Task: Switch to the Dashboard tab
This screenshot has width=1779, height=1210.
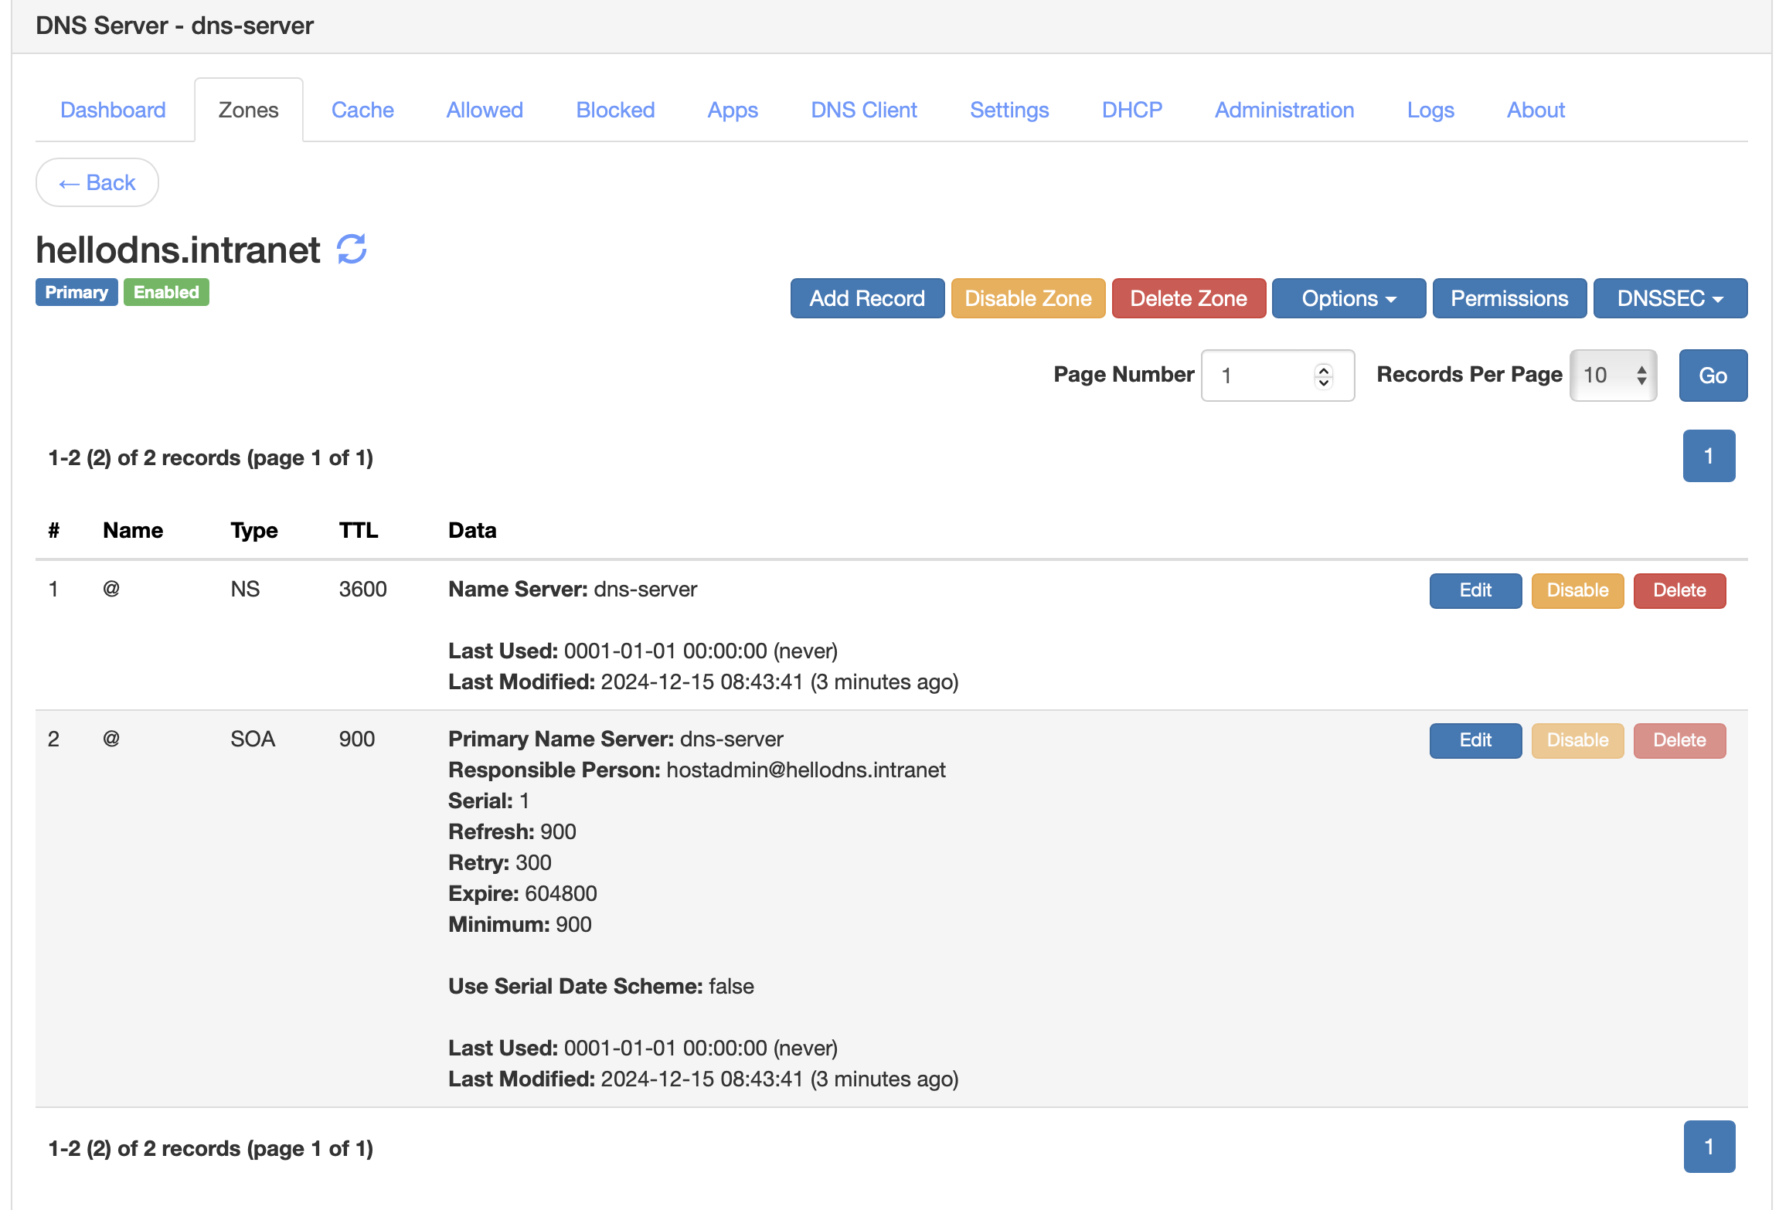Action: coord(113,110)
